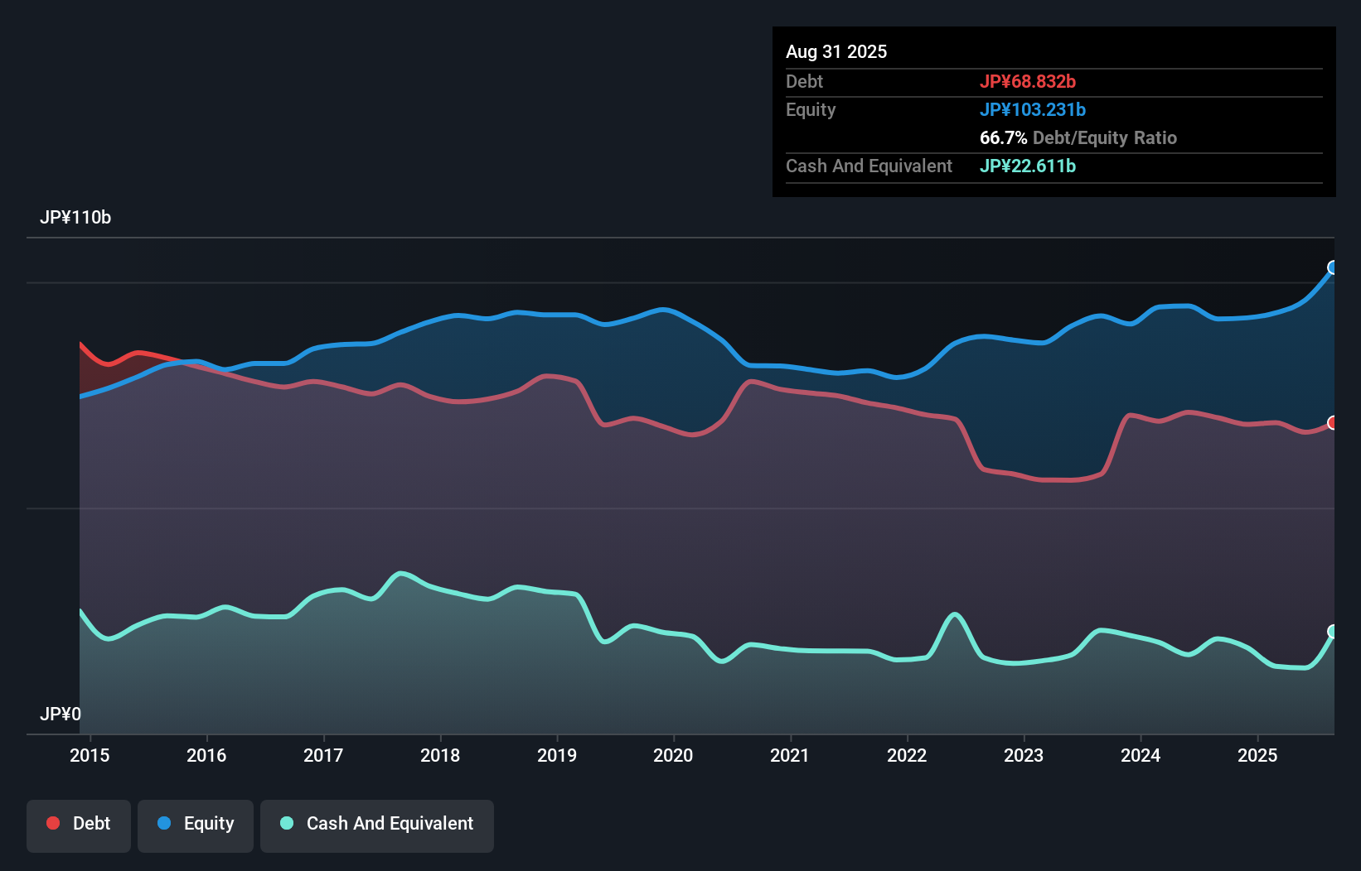Screen dimensions: 1361x871
Task: Click the Aug 31 2025 tooltip header
Action: click(836, 51)
